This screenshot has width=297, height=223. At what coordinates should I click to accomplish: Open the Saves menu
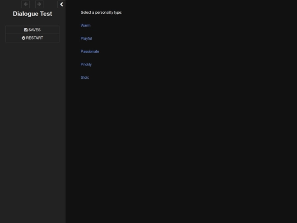32,30
